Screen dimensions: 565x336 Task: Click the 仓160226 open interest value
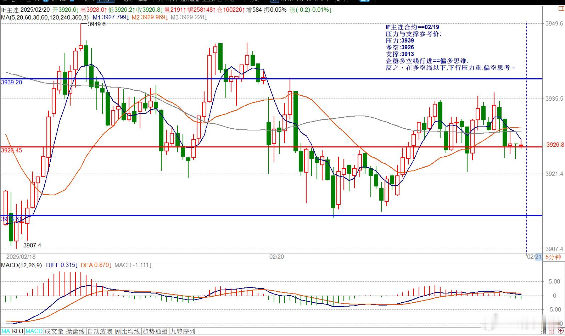231,10
